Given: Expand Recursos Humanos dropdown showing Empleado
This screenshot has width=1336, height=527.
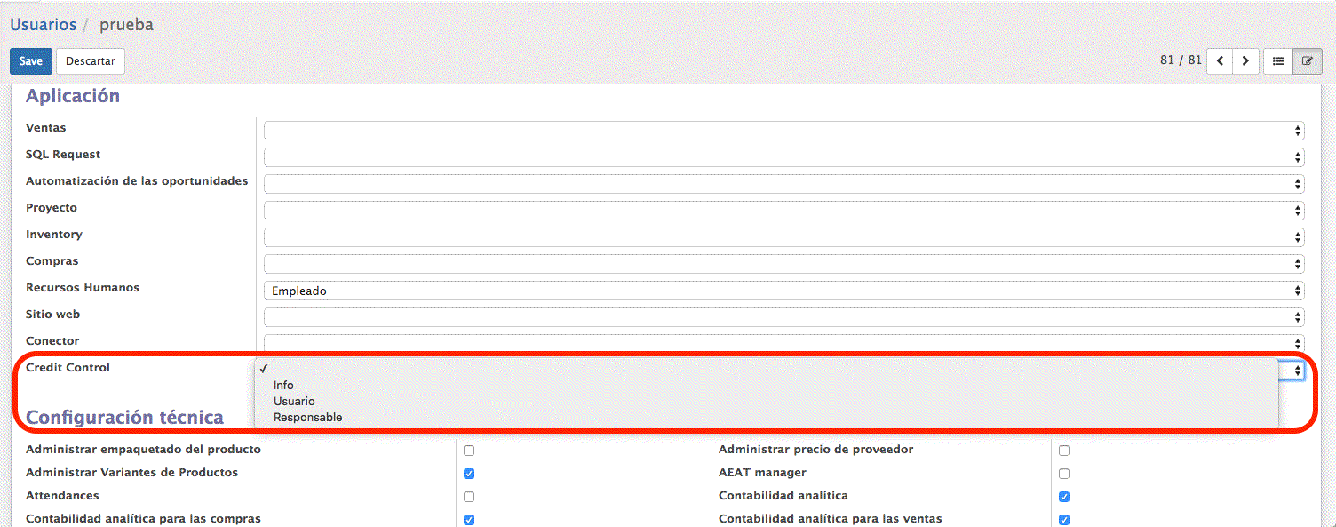Looking at the screenshot, I should coord(783,291).
